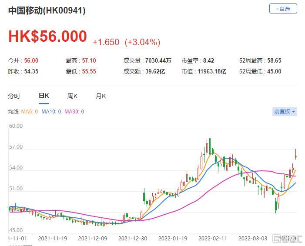Click the price HK$56.000
Screen dimensions: 305x246
[47, 36]
